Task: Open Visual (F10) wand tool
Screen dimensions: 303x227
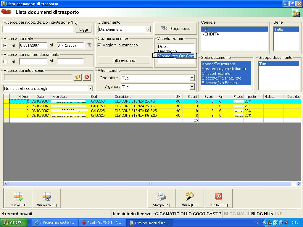Action: pyautogui.click(x=190, y=198)
